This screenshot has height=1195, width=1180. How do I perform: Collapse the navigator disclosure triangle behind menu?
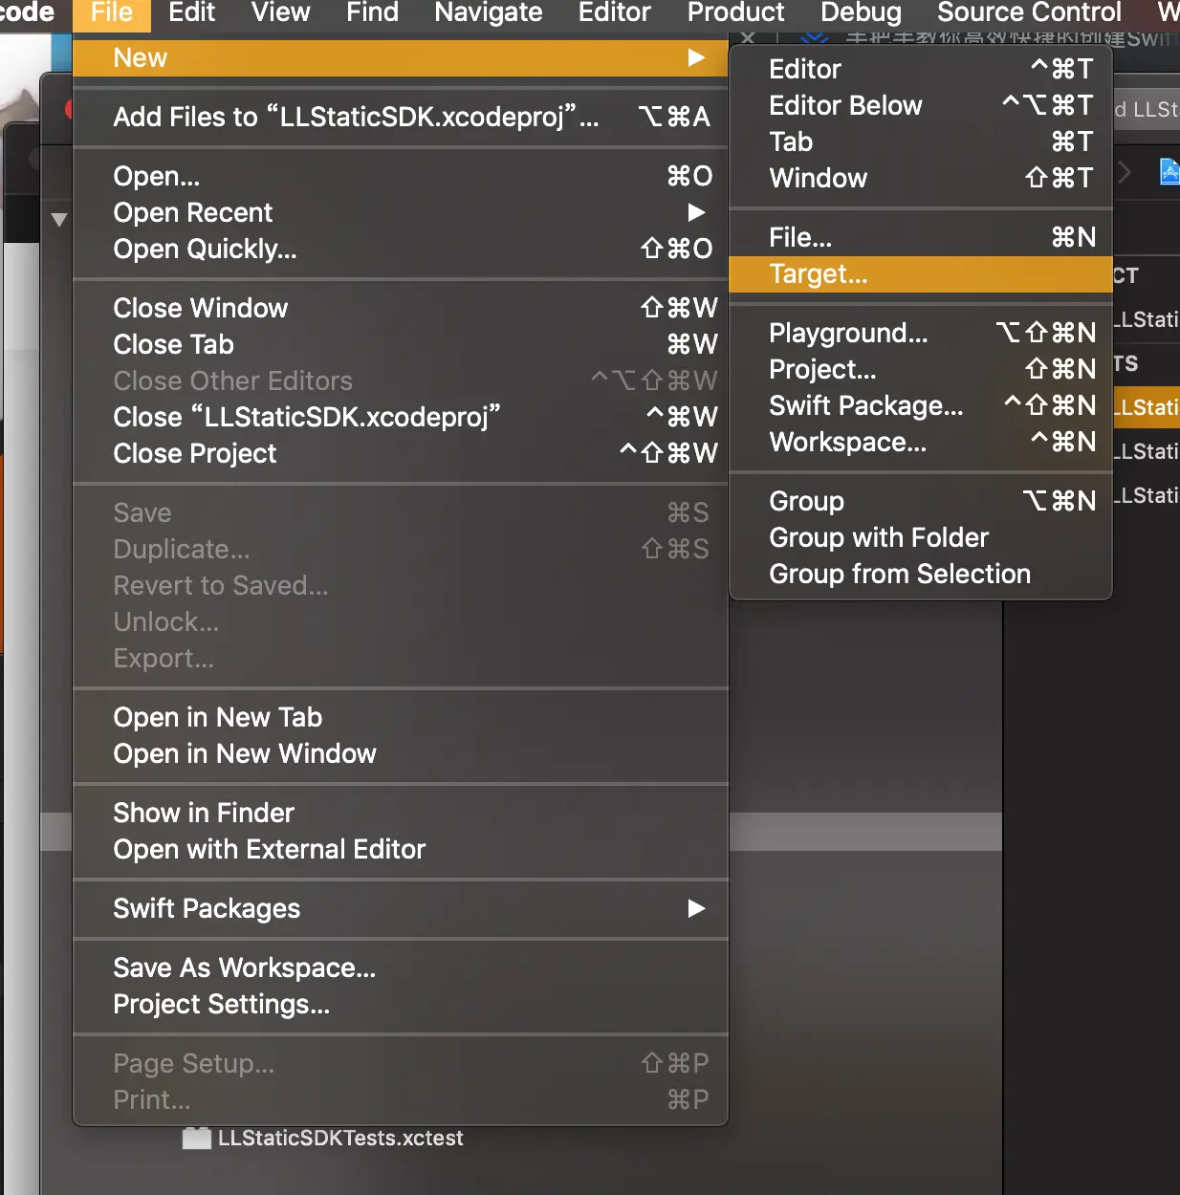point(59,220)
